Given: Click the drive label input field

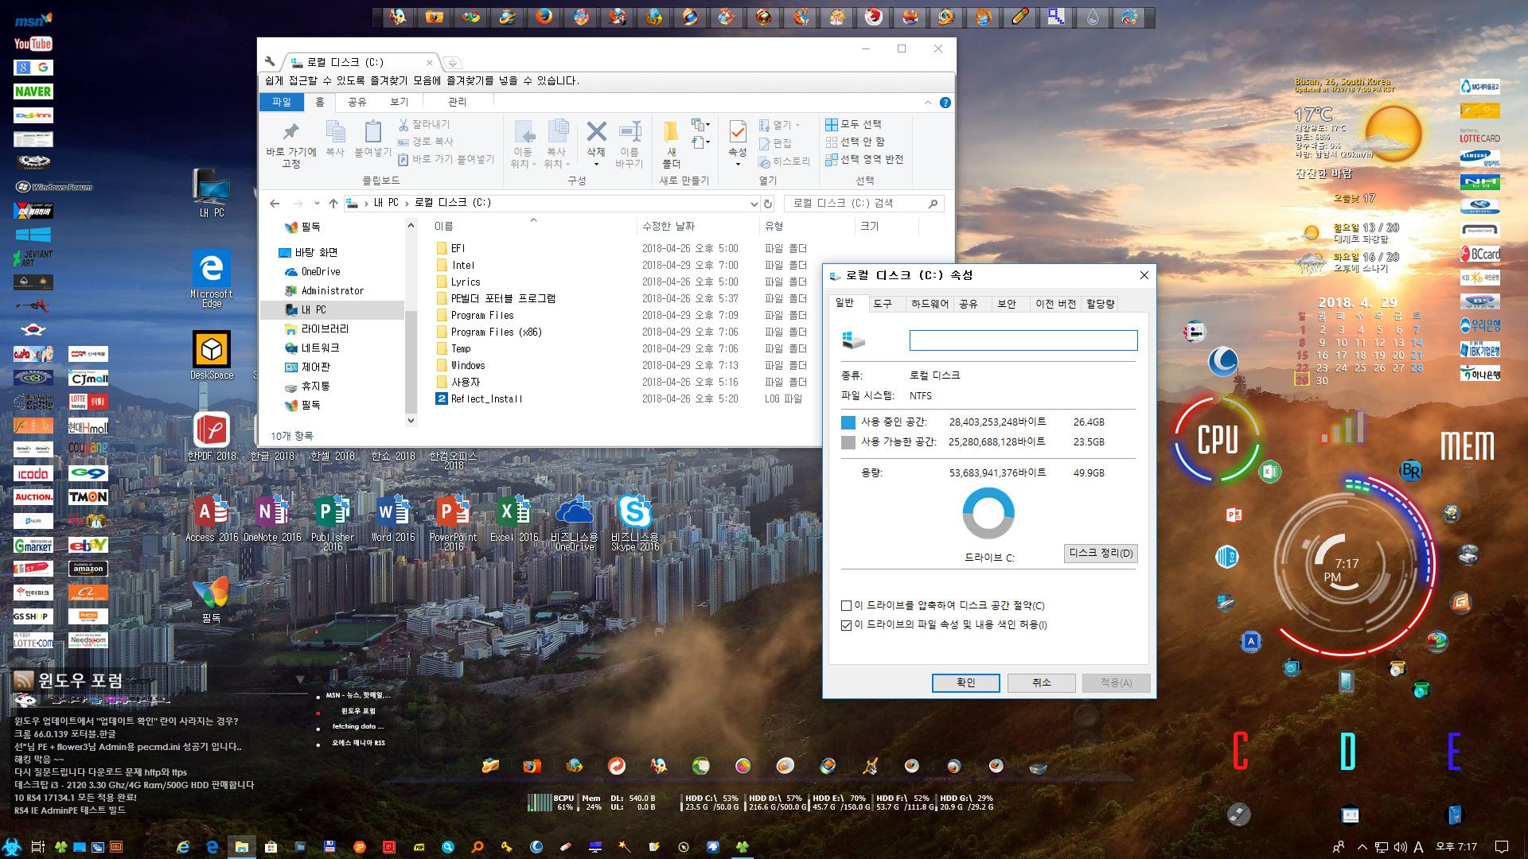Looking at the screenshot, I should pyautogui.click(x=1023, y=340).
